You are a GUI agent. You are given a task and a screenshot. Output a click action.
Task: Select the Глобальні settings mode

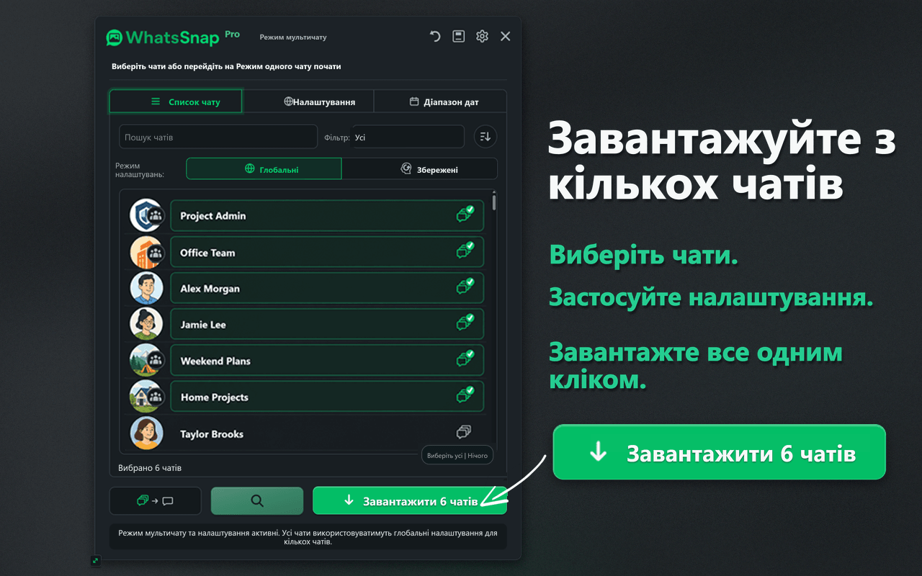(x=264, y=169)
